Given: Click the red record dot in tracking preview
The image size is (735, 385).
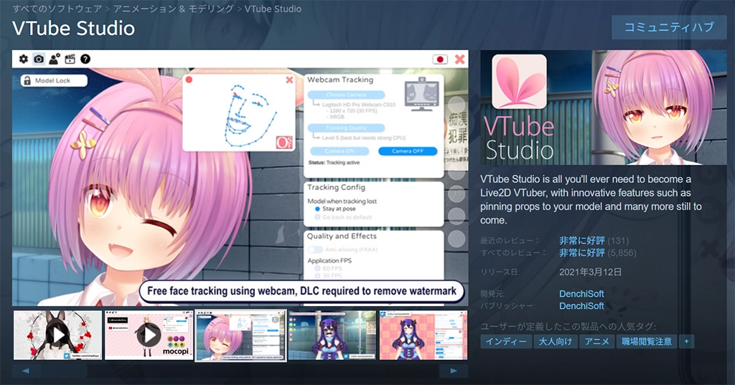Looking at the screenshot, I should click(x=189, y=80).
